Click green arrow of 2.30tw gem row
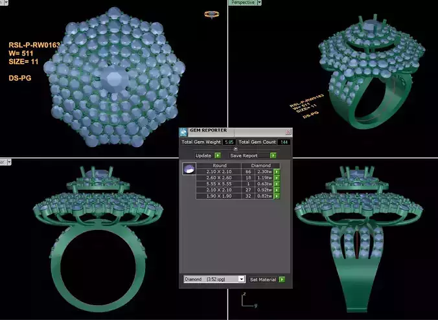Viewport: 438px width, 320px height. pyautogui.click(x=277, y=172)
